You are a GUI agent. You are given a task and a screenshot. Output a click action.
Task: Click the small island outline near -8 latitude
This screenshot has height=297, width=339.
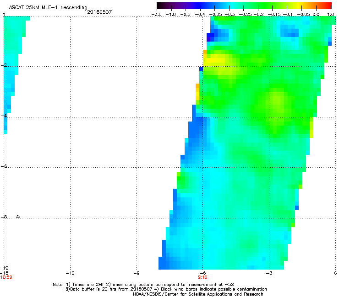click(x=18, y=217)
